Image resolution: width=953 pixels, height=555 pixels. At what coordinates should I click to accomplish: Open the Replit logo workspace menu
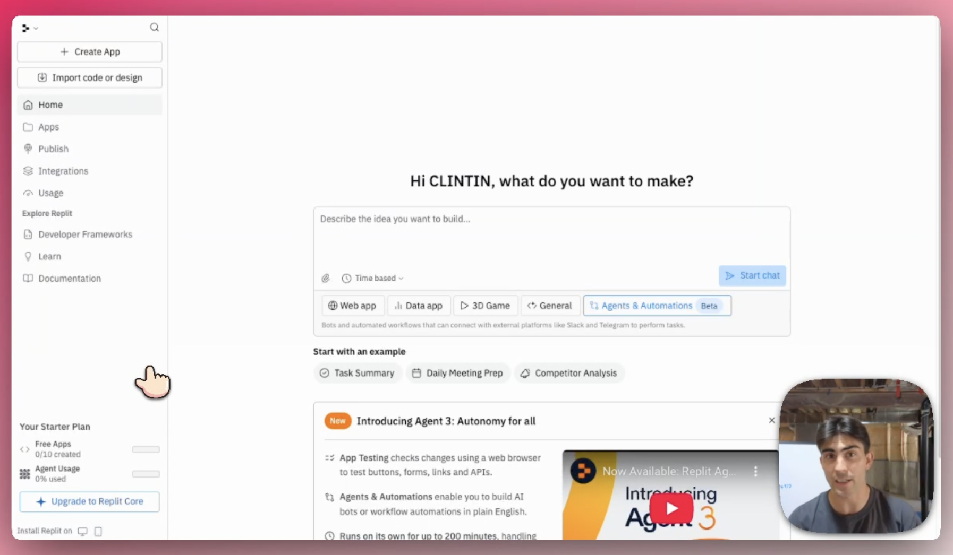pyautogui.click(x=29, y=28)
